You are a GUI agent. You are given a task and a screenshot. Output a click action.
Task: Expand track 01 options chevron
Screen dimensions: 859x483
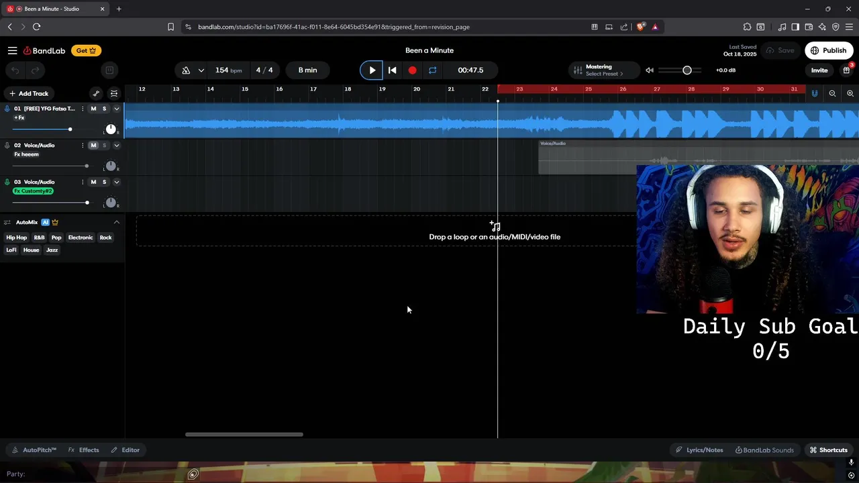point(116,109)
